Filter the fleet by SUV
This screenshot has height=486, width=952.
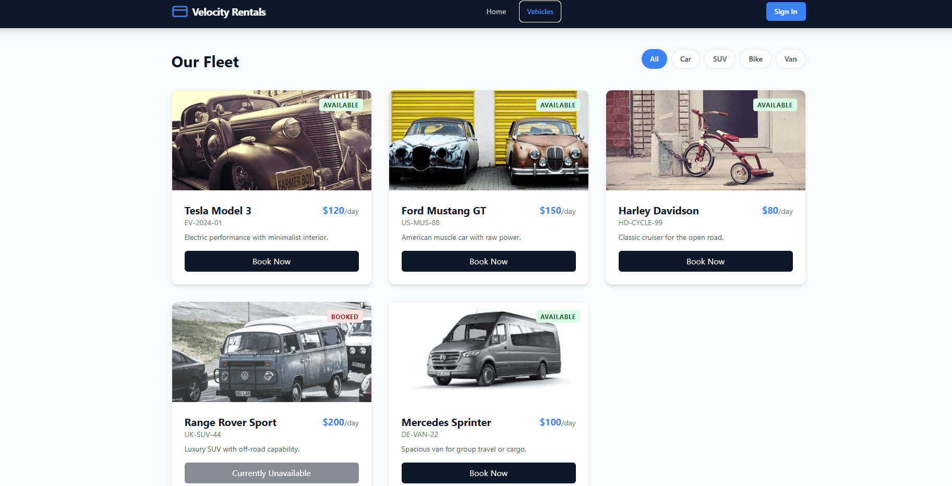[x=720, y=59]
